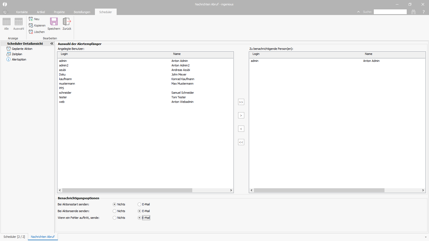
Task: Select Nichts for Bei Aktionsstart senden
Action: (114, 204)
